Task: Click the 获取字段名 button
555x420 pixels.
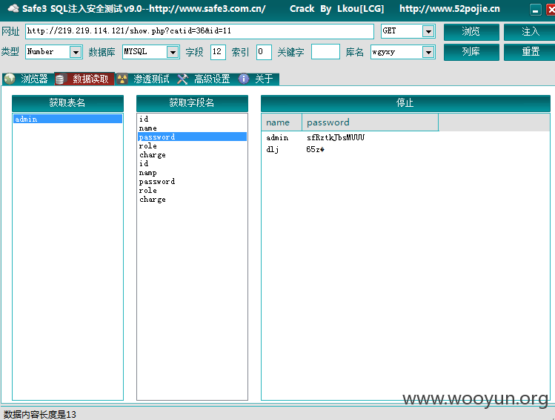Action: (192, 103)
